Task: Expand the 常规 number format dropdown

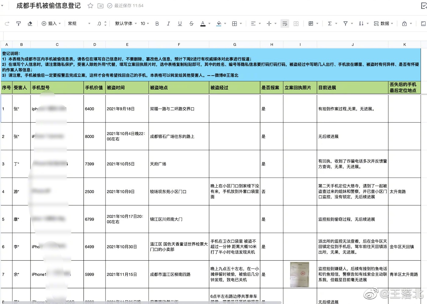Action: click(x=79, y=23)
